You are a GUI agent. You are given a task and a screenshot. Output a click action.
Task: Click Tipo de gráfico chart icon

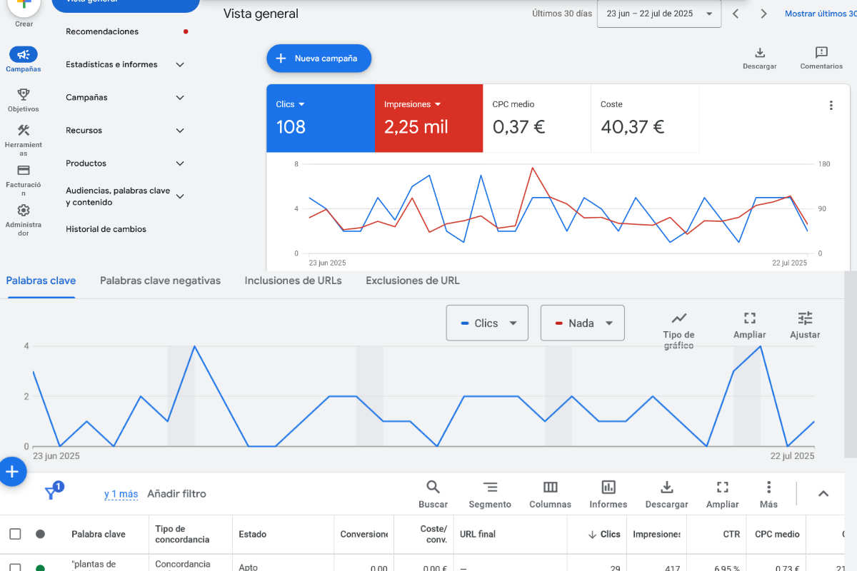(x=678, y=318)
